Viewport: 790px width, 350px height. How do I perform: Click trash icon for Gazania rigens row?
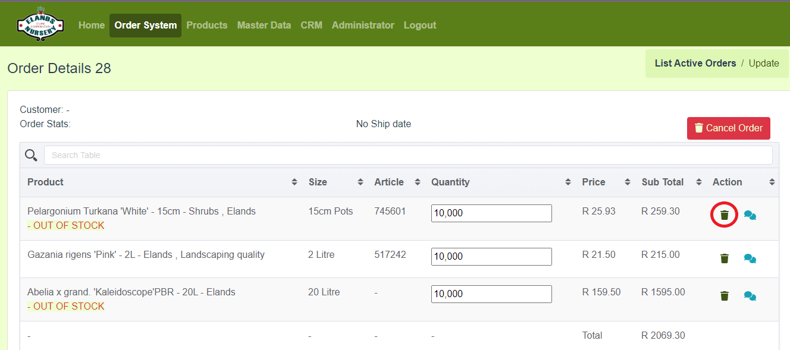724,258
